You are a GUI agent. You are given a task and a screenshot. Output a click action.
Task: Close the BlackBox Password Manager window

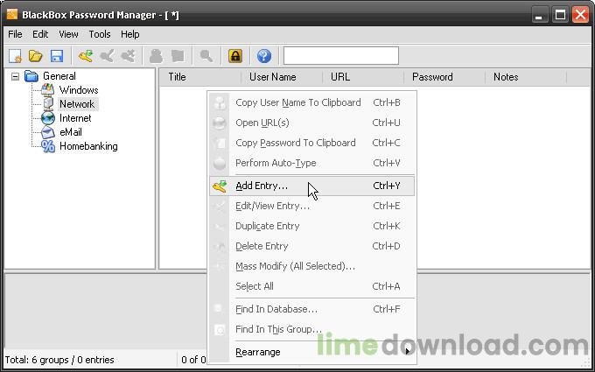pyautogui.click(x=581, y=15)
